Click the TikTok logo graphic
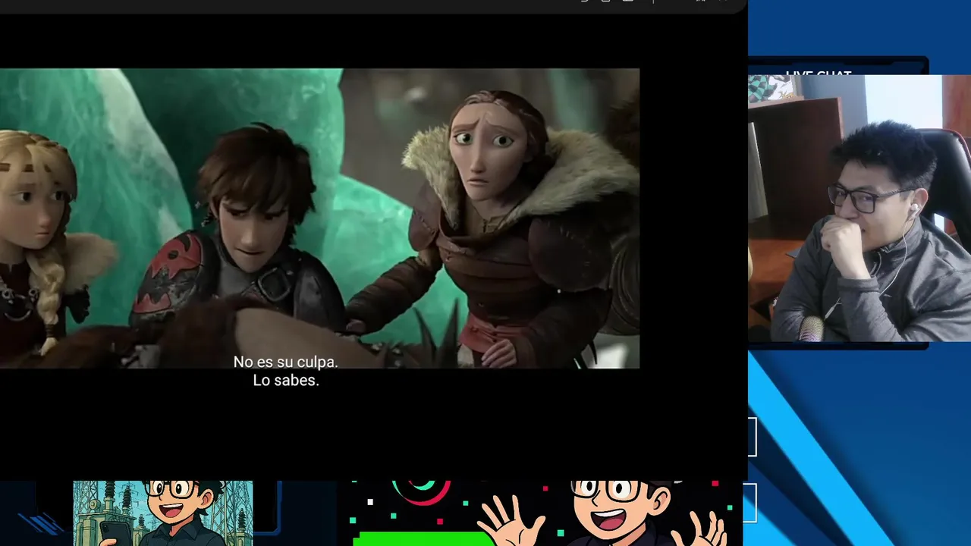Screen dimensions: 971x546 (x=421, y=493)
